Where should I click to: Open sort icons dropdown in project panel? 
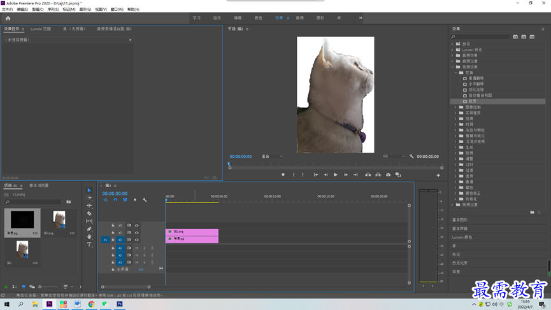pos(67,287)
